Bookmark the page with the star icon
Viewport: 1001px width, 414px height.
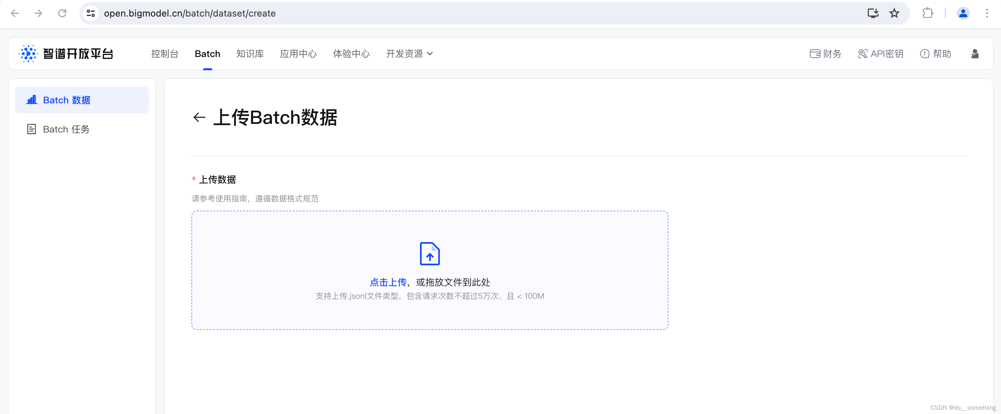point(894,13)
